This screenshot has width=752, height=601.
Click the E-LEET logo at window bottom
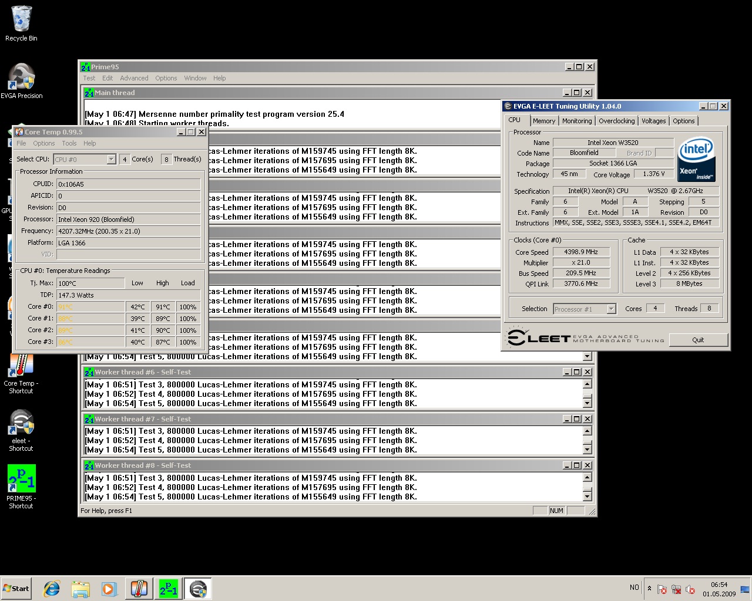click(x=585, y=338)
